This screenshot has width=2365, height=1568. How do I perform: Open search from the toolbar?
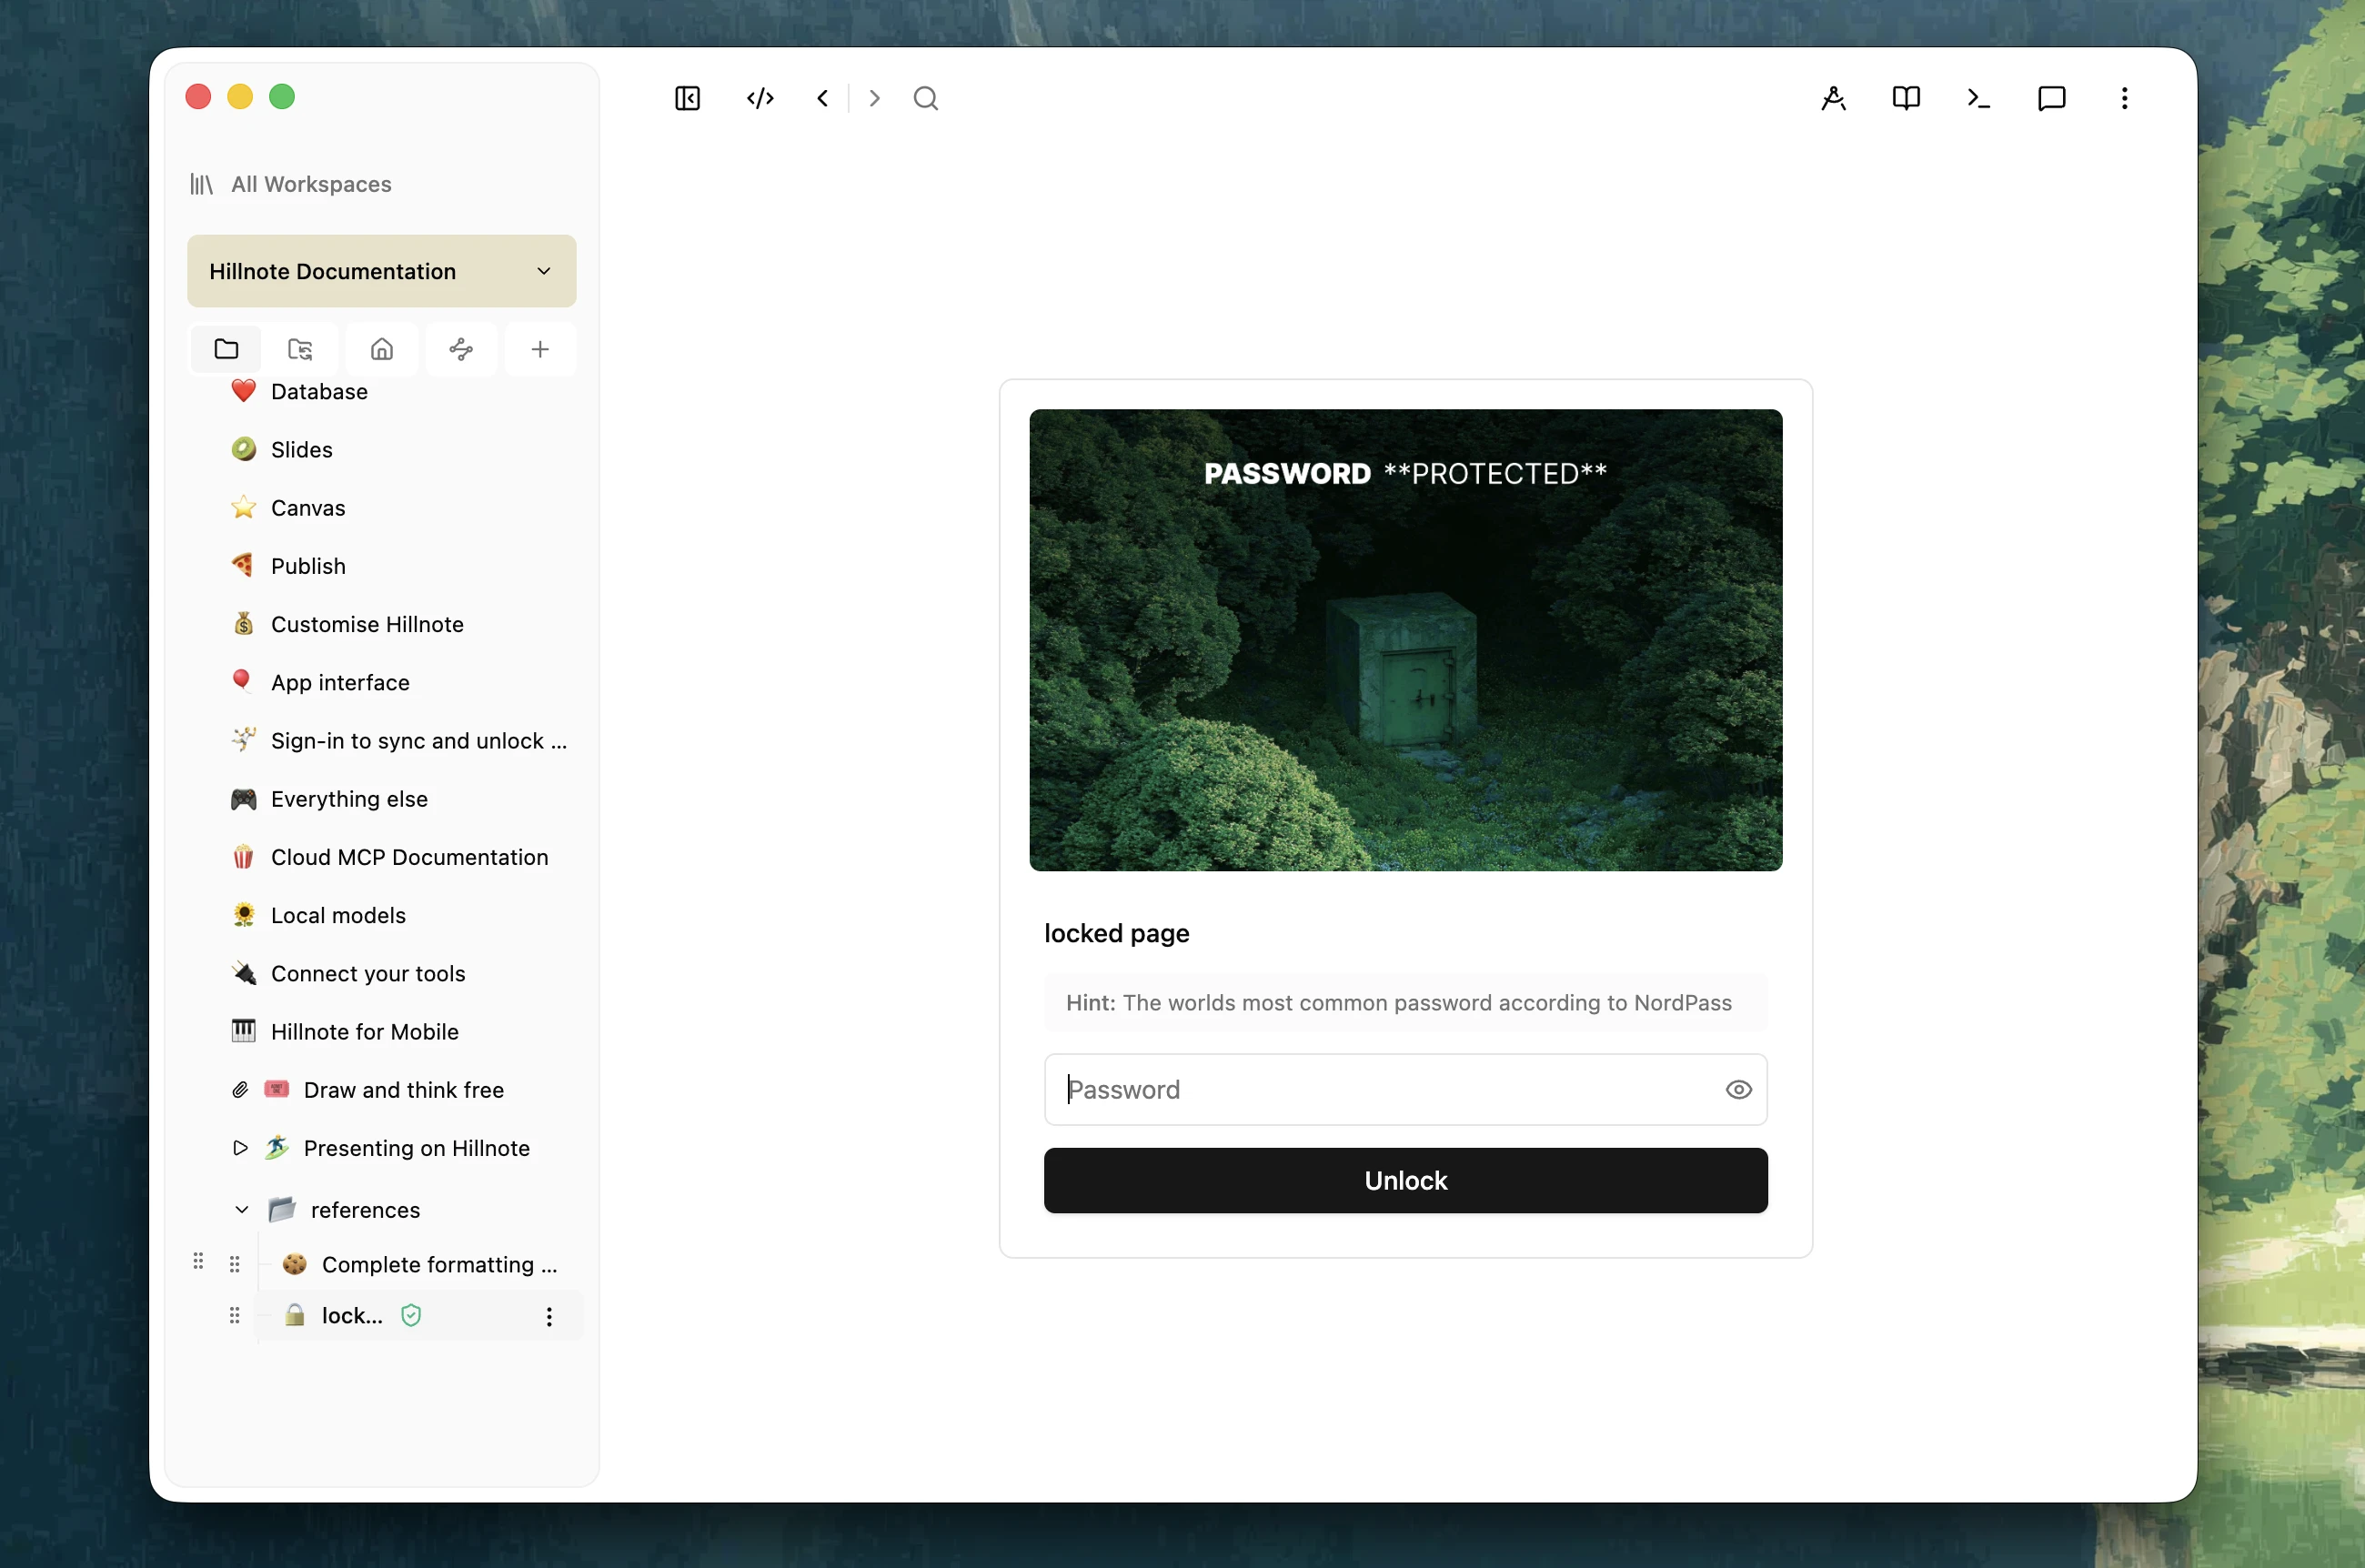pyautogui.click(x=926, y=98)
